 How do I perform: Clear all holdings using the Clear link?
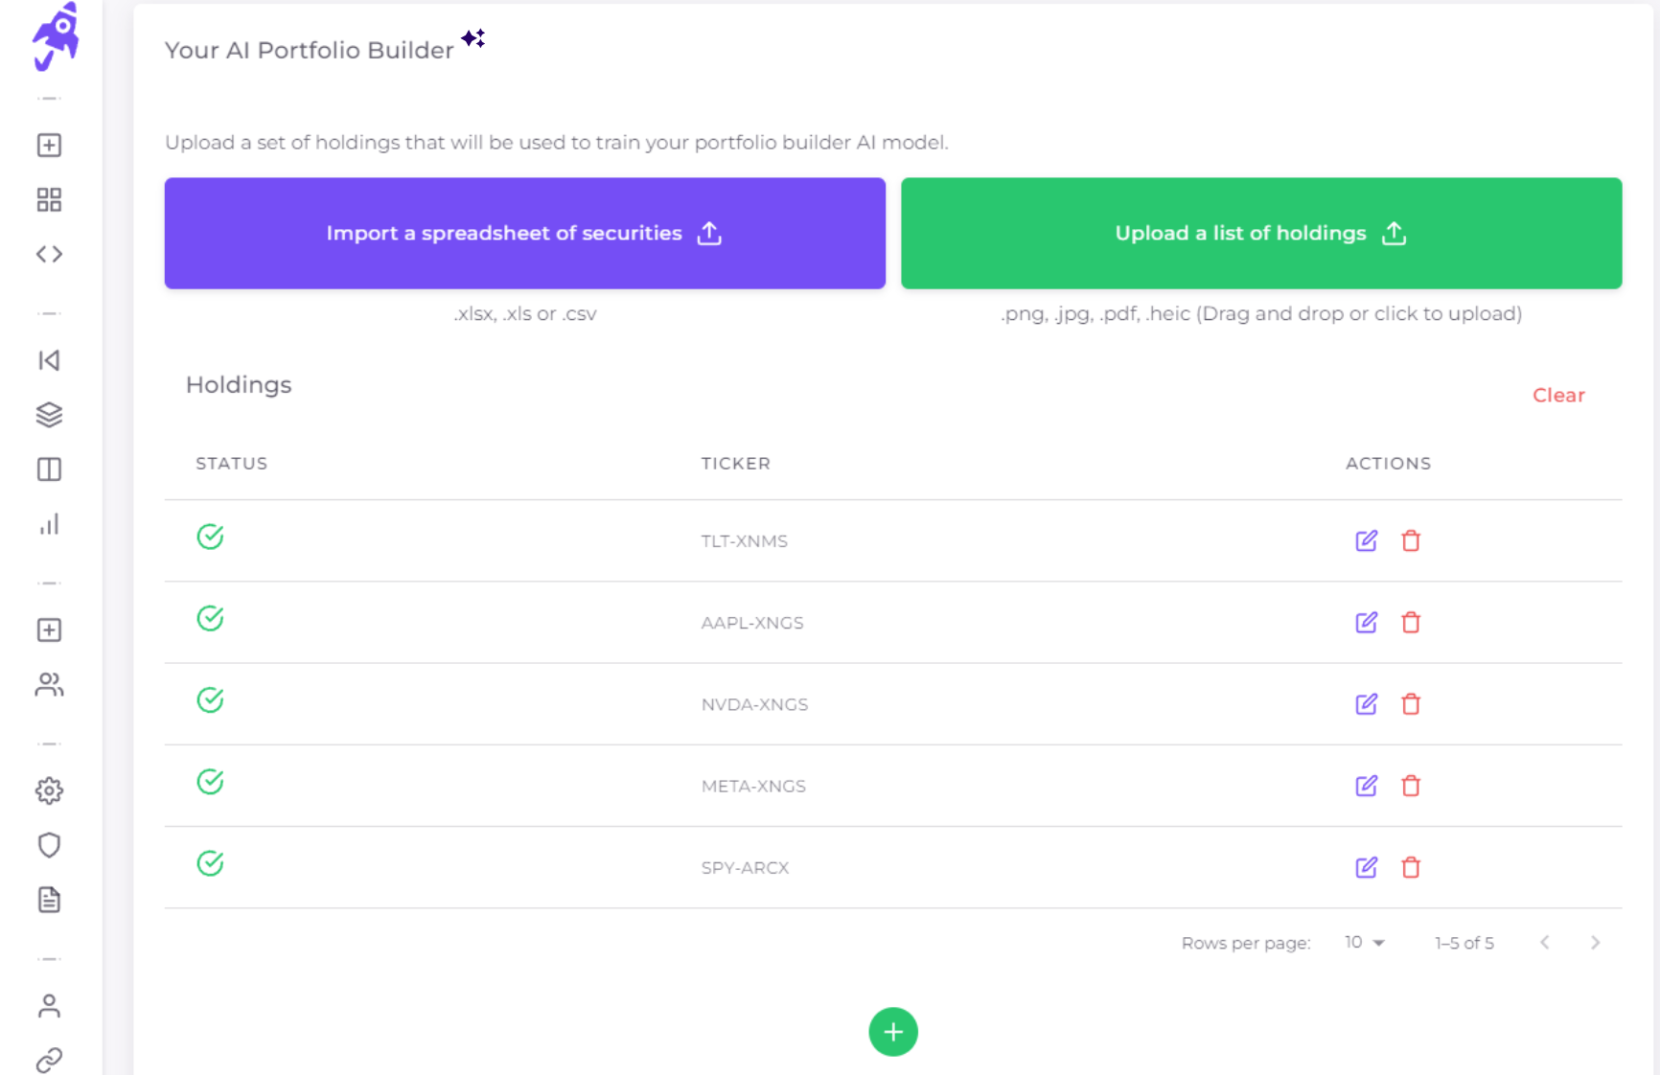pos(1558,395)
